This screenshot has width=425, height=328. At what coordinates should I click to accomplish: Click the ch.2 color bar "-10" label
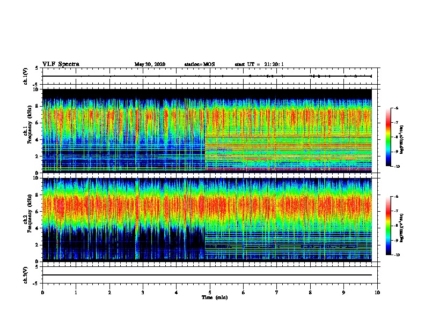tap(397, 255)
